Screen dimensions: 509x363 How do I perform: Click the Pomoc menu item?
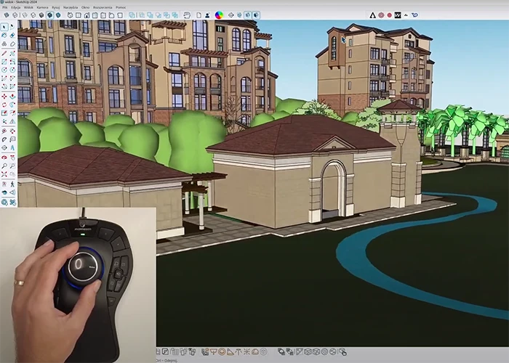pos(120,7)
